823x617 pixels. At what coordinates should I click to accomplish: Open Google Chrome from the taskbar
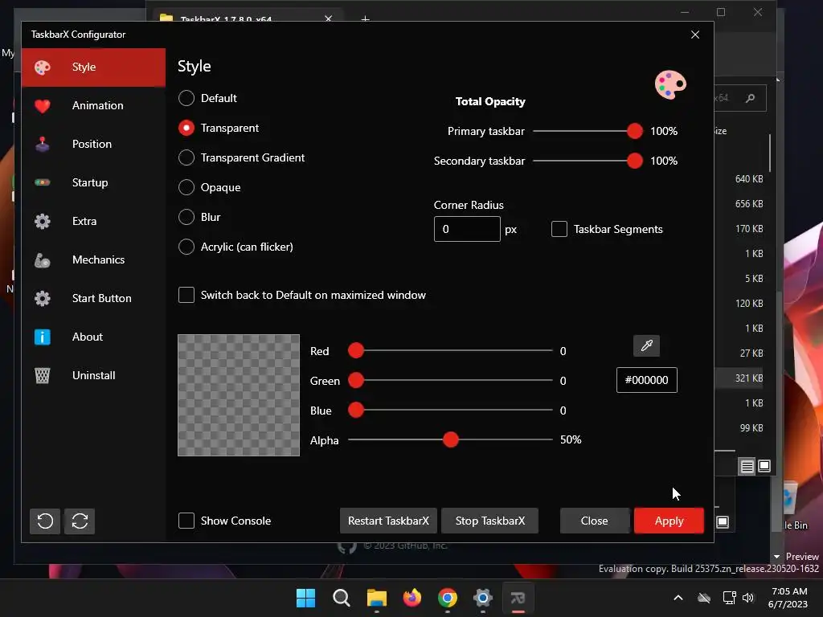pos(447,598)
